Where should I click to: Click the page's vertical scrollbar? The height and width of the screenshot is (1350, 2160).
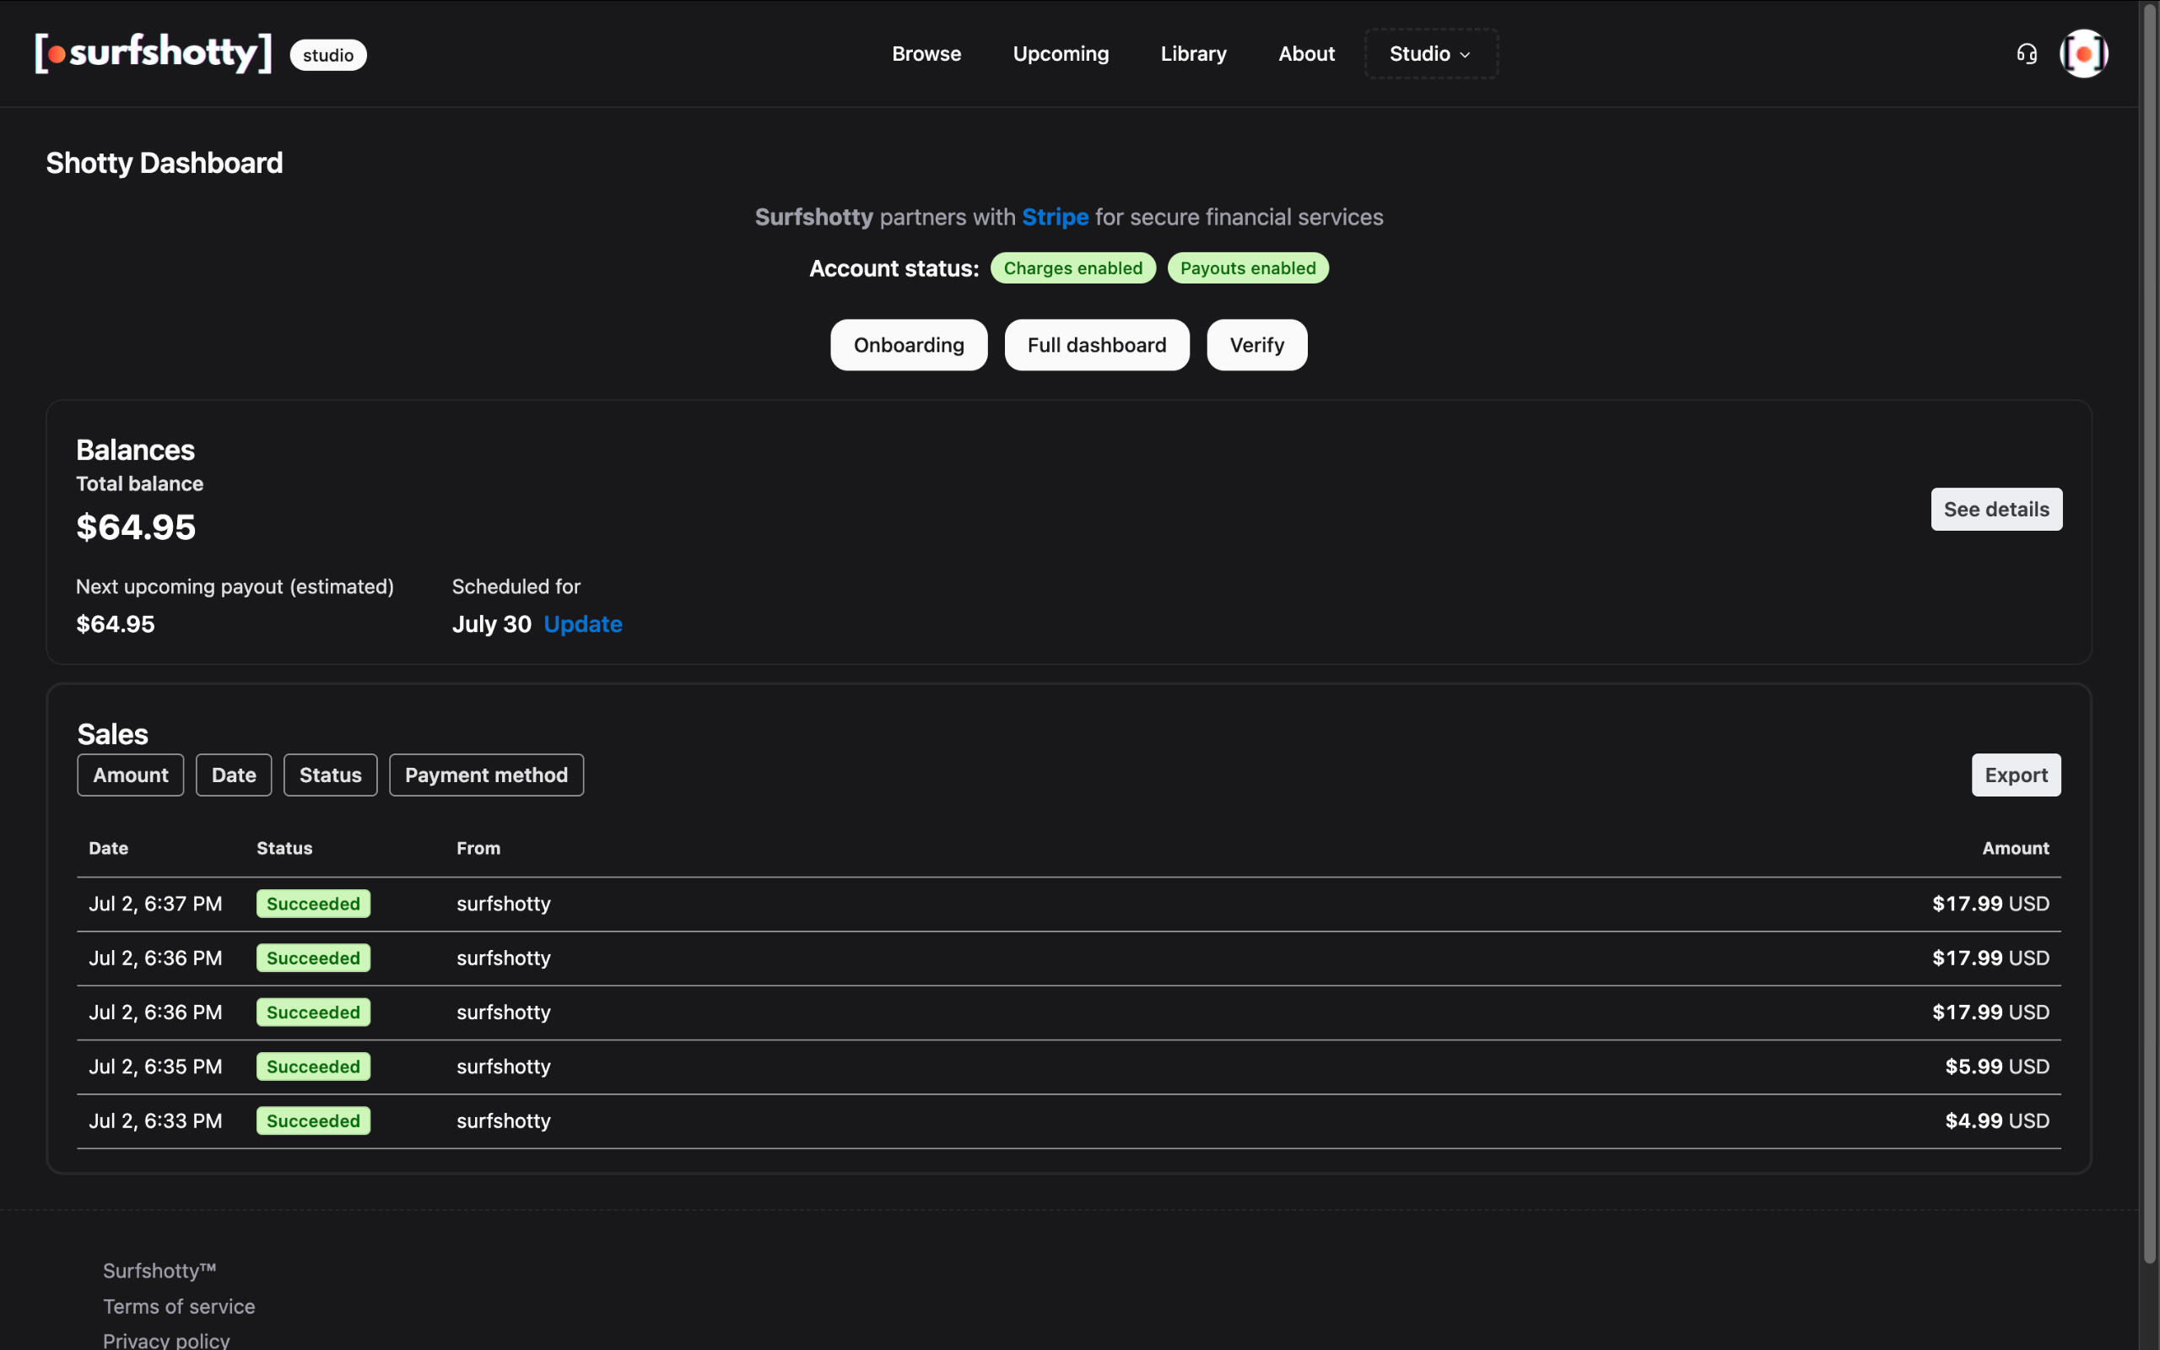pos(2149,625)
